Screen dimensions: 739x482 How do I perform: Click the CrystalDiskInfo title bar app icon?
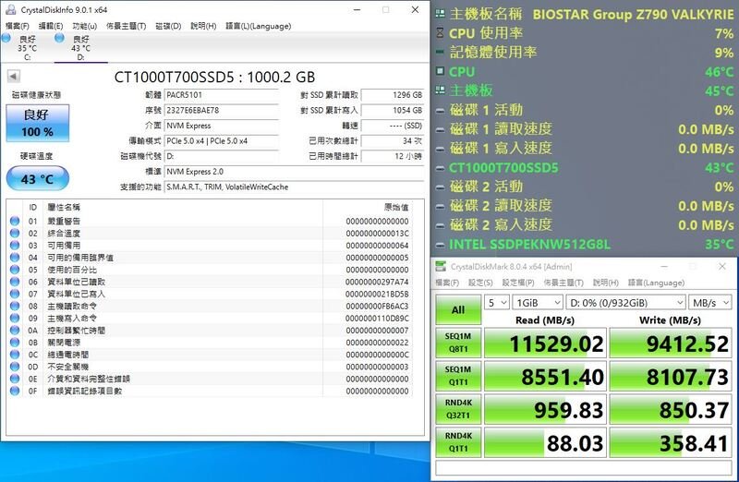point(10,9)
